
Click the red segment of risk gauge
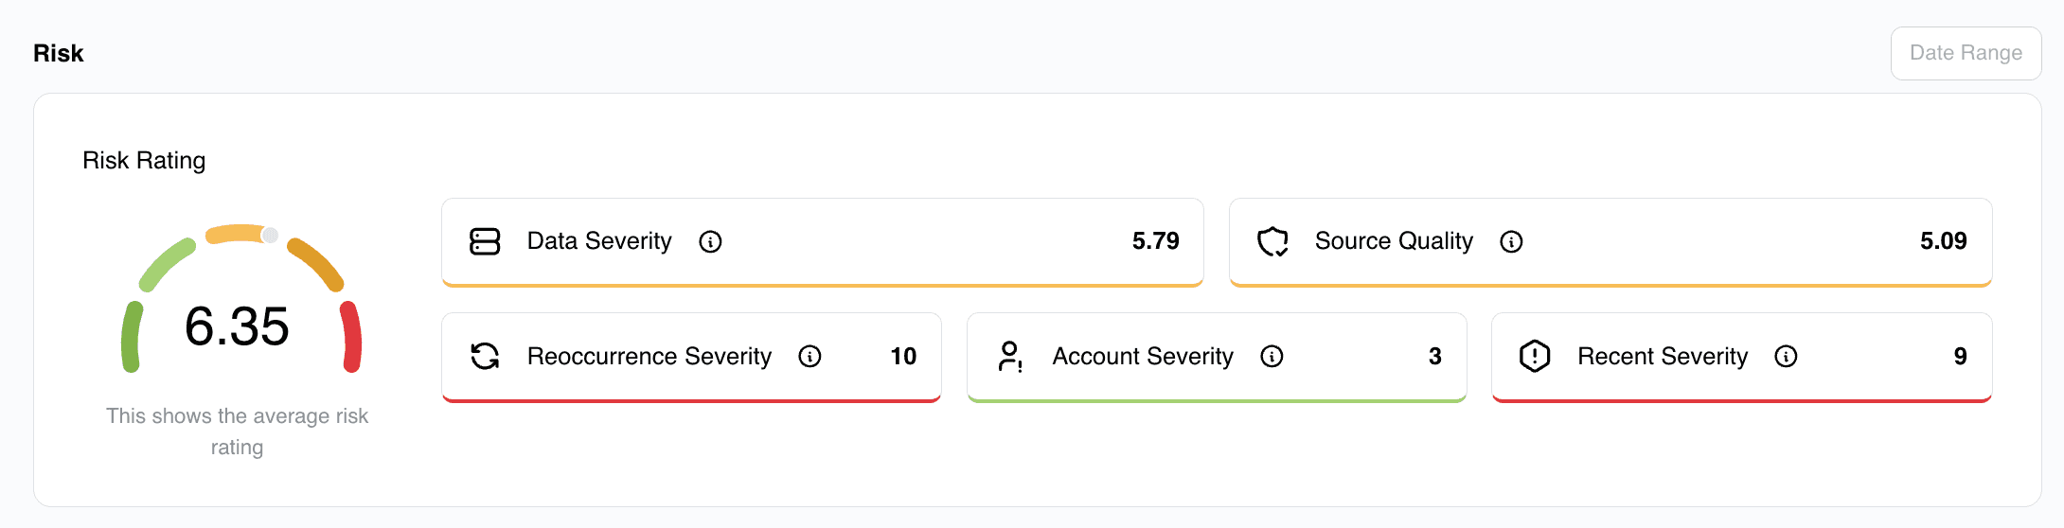351,336
